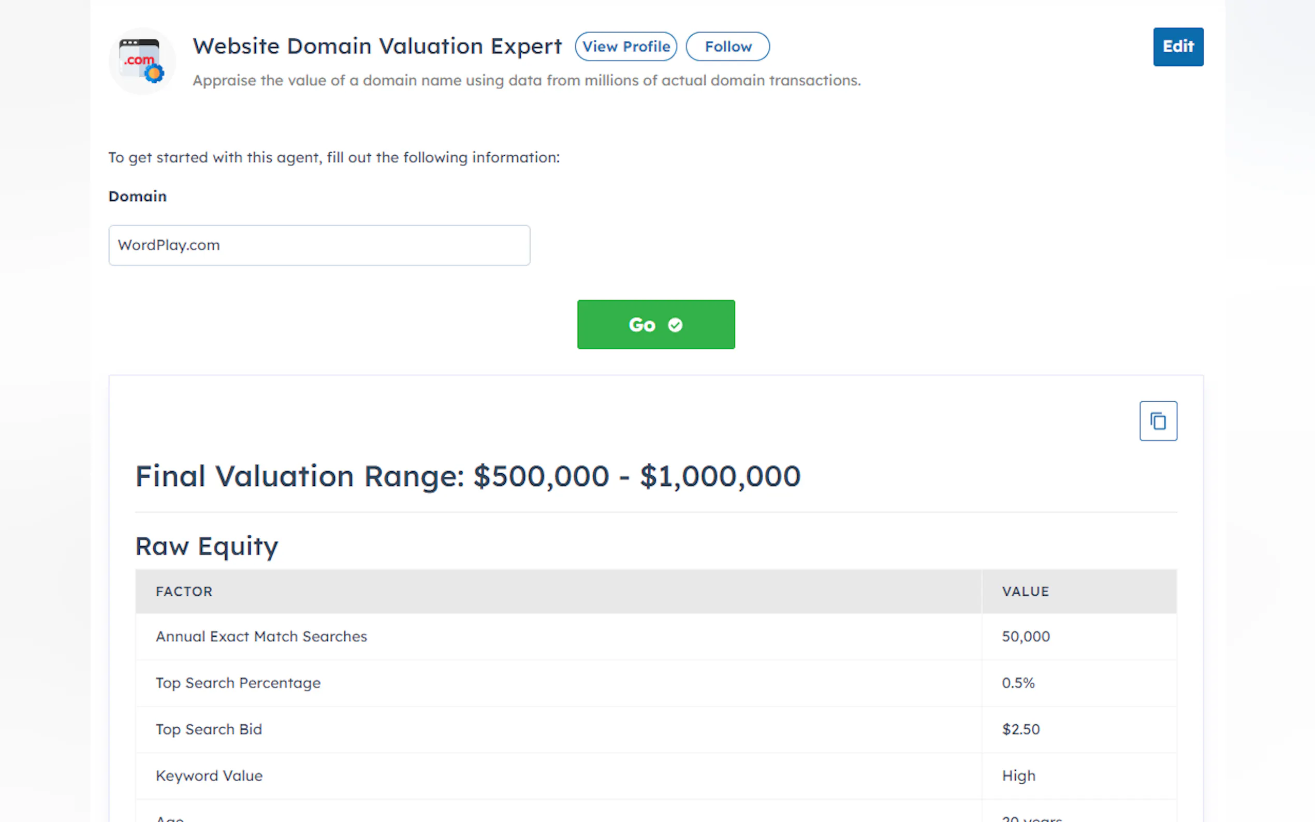Click the View Profile button
Image resolution: width=1315 pixels, height=822 pixels.
(x=626, y=47)
